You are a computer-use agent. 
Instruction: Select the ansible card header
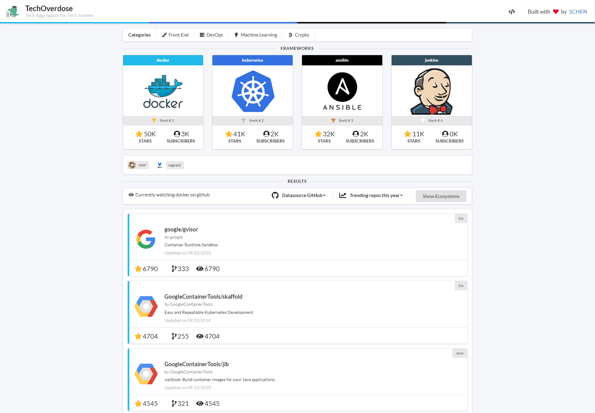pos(342,60)
